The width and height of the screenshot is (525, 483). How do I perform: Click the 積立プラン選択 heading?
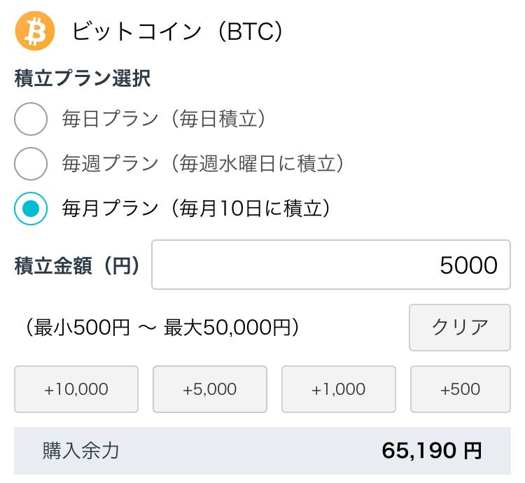coord(82,78)
